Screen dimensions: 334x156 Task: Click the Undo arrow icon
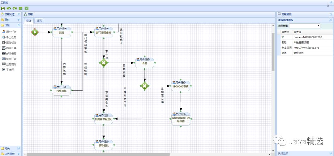[x=9, y=8]
